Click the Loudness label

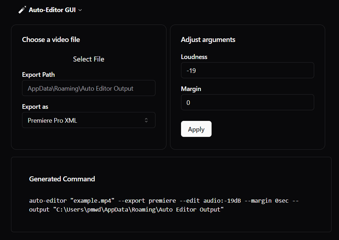click(x=194, y=57)
